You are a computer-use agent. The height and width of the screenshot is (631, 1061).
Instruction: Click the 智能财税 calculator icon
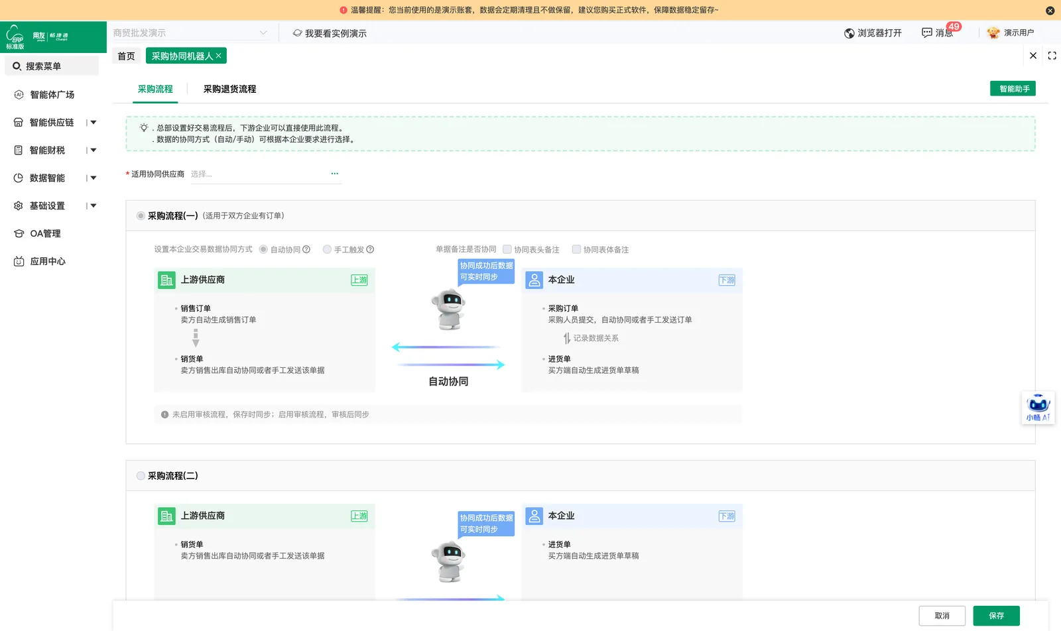[19, 150]
